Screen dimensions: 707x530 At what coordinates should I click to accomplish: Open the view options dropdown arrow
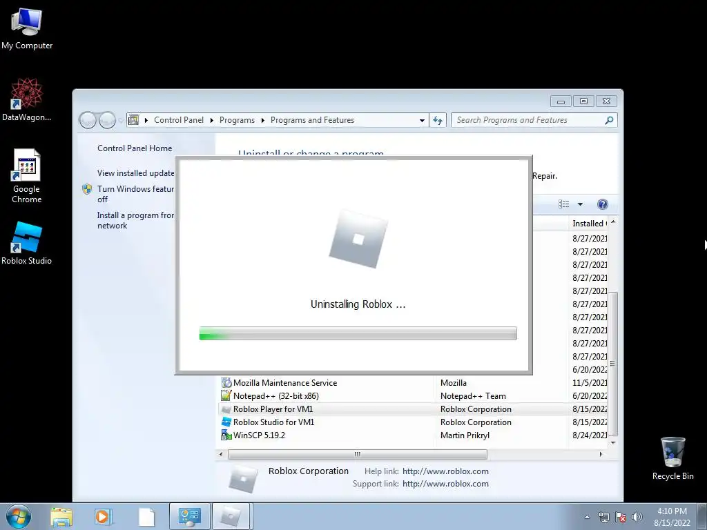tap(580, 204)
